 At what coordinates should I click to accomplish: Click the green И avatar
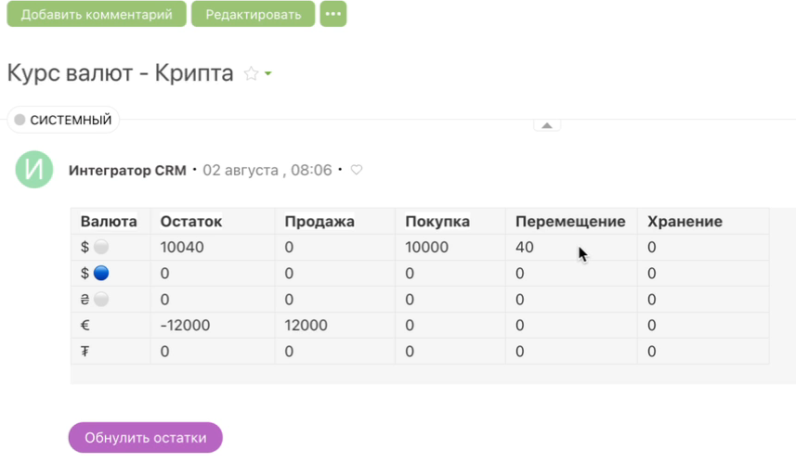34,170
